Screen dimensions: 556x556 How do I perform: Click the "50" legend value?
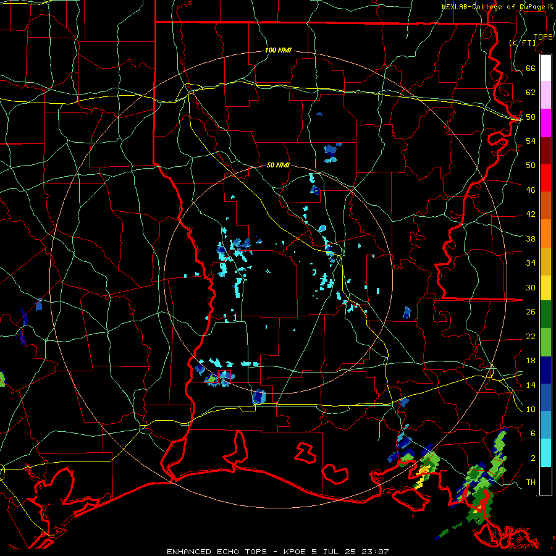[531, 165]
